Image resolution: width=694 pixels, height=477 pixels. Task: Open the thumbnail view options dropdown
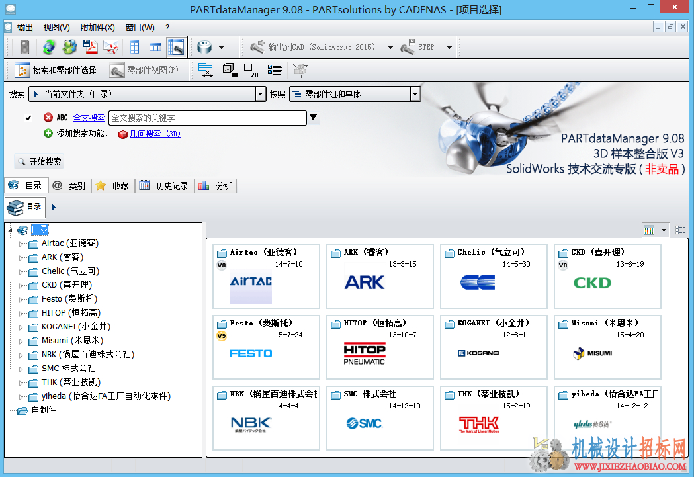pos(664,230)
